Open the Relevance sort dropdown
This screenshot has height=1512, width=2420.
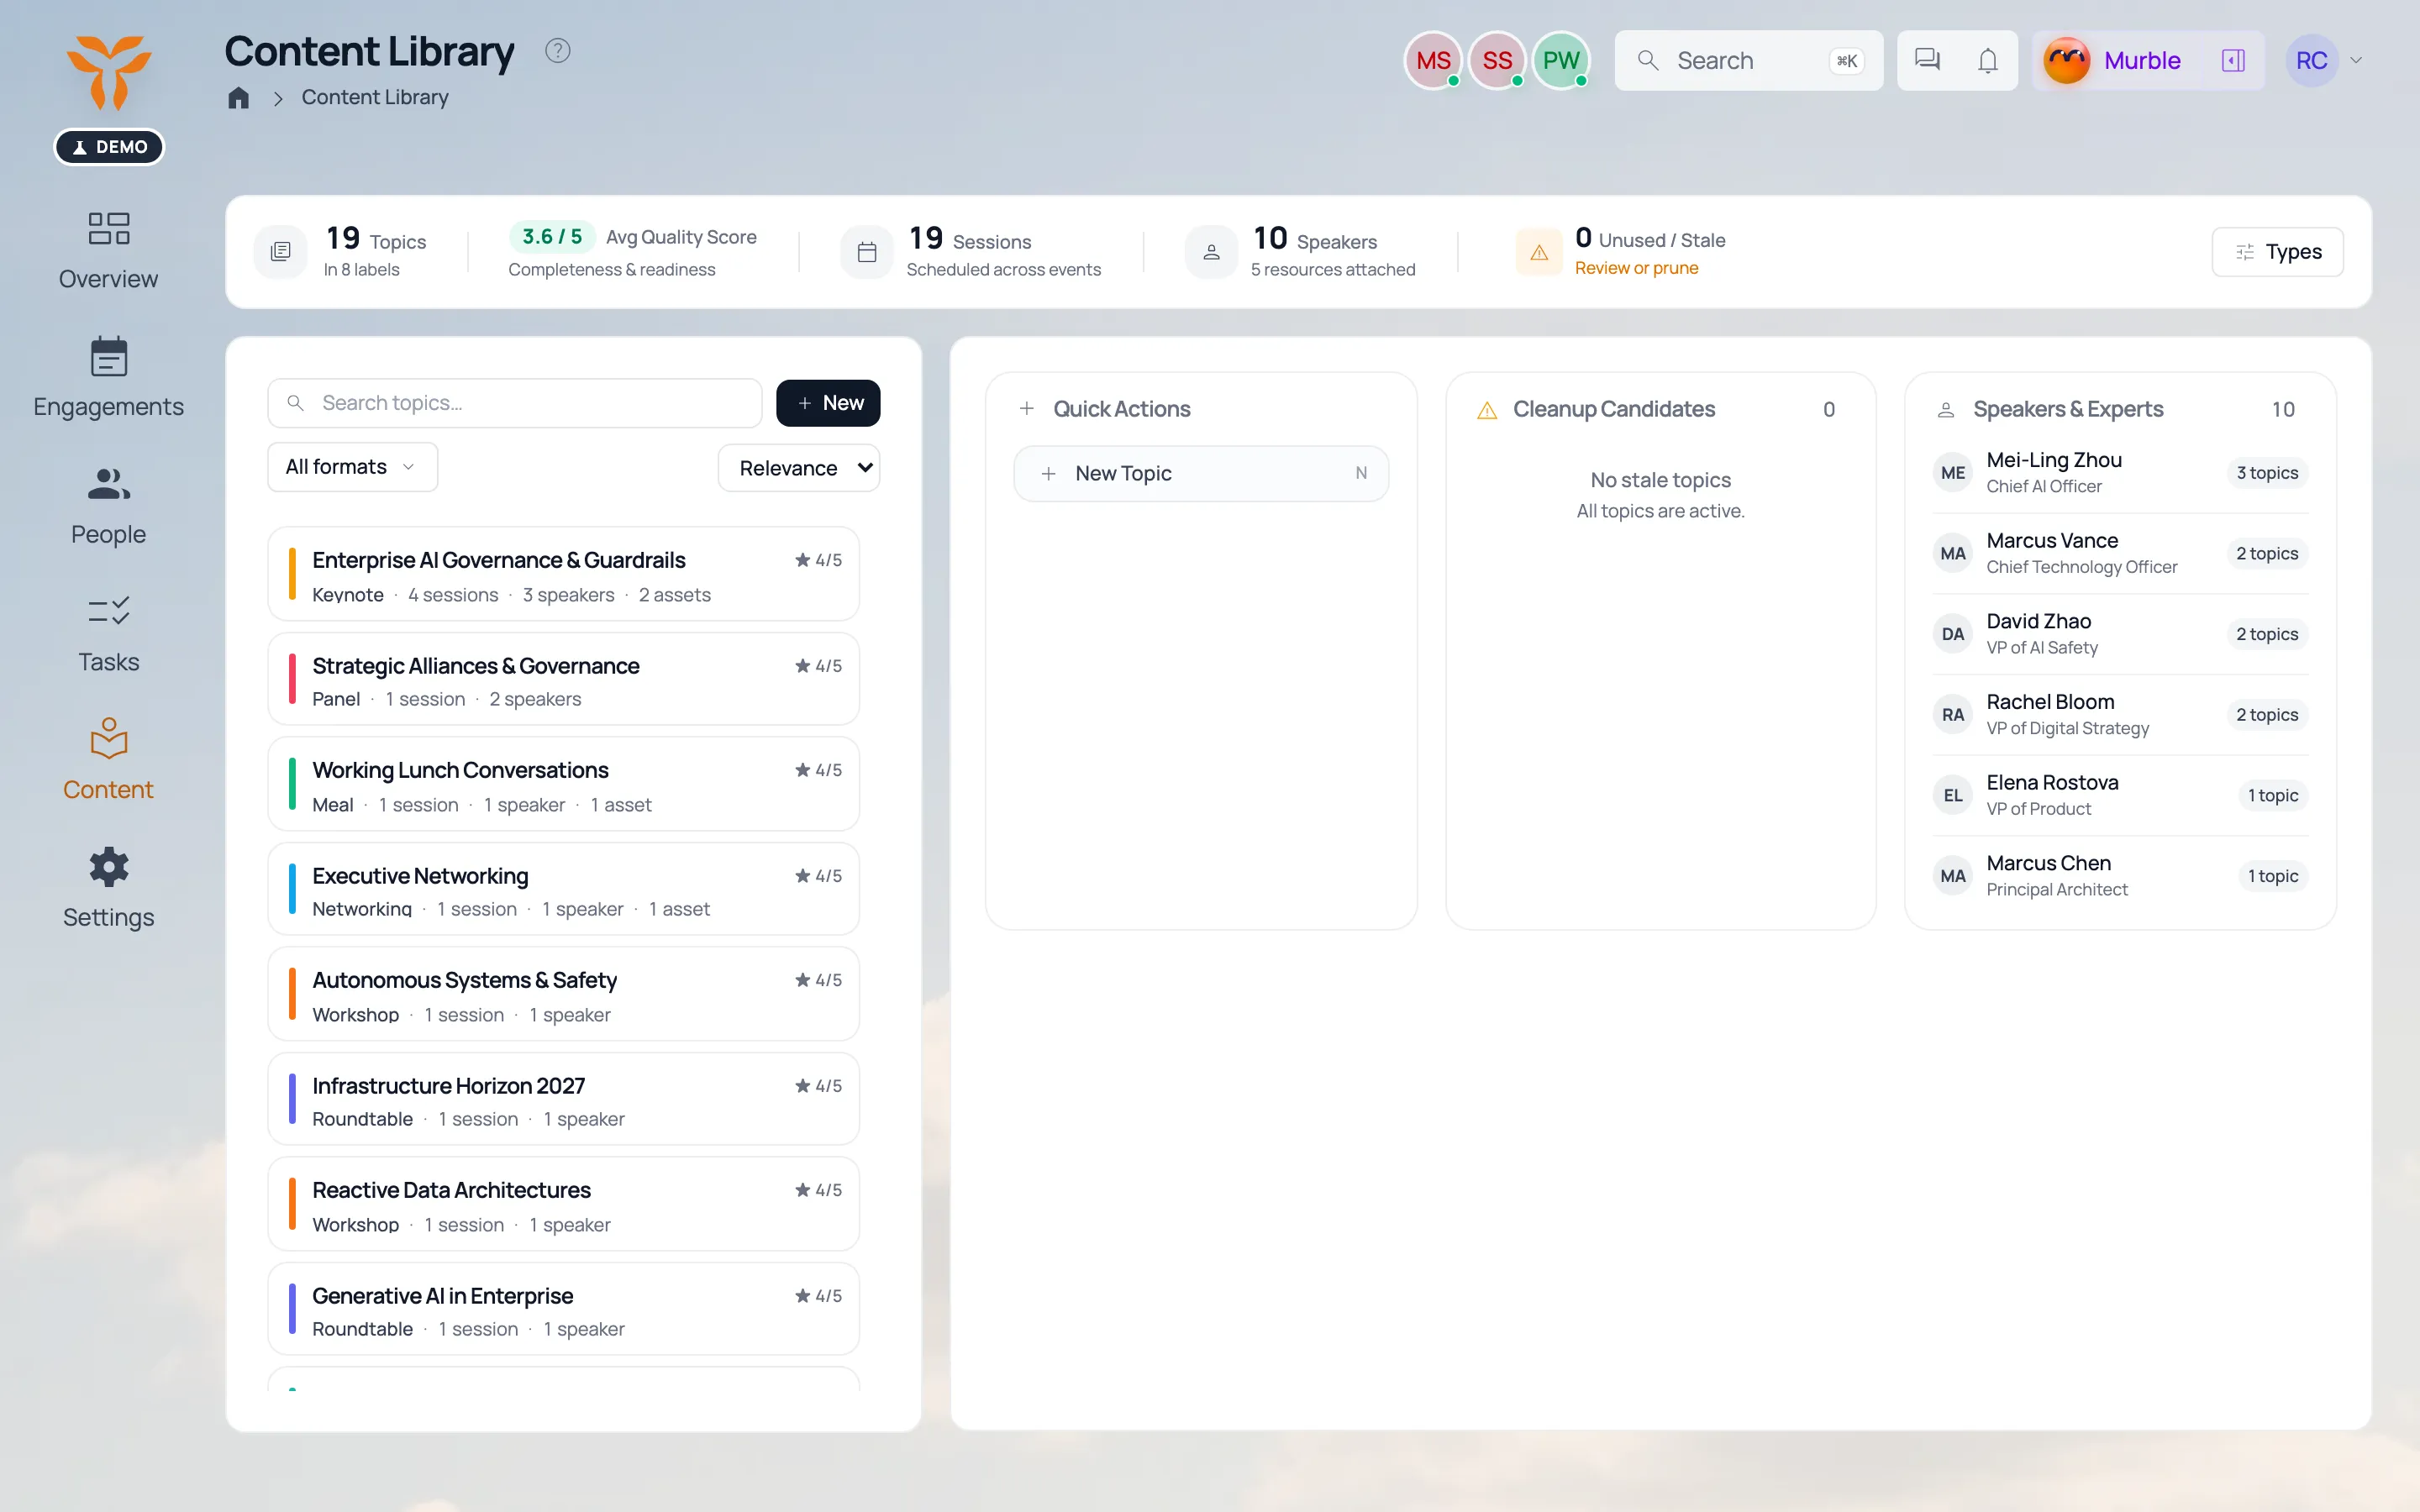799,468
